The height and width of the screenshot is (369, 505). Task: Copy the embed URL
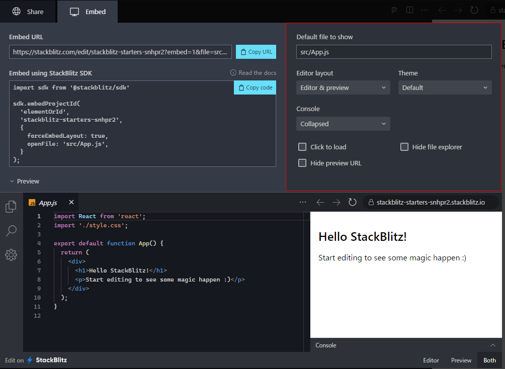tap(256, 52)
